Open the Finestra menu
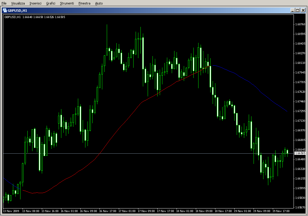Image resolution: width=308 pixels, height=216 pixels. (84, 3)
